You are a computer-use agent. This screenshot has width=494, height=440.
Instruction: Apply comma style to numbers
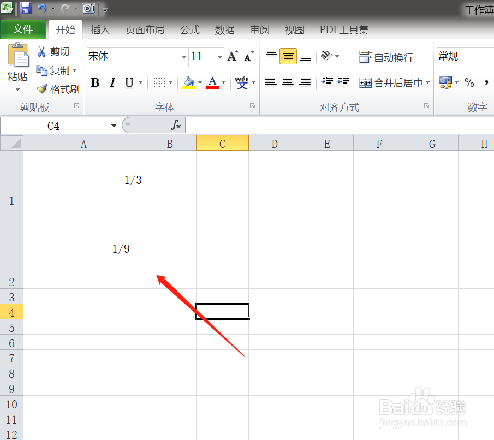coord(486,82)
